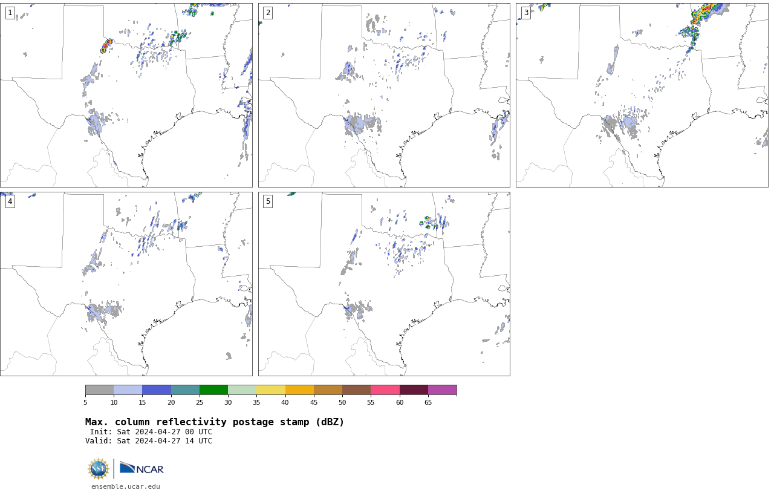Click the Valid: Sat 2024-04-27 14 UTC line
This screenshot has height=493, width=774.
click(x=149, y=441)
